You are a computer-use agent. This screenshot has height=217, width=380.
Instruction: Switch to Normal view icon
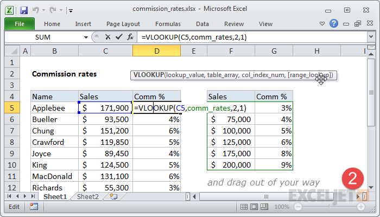click(244, 207)
